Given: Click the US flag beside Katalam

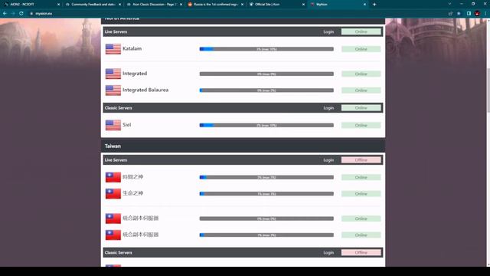Looking at the screenshot, I should [113, 49].
